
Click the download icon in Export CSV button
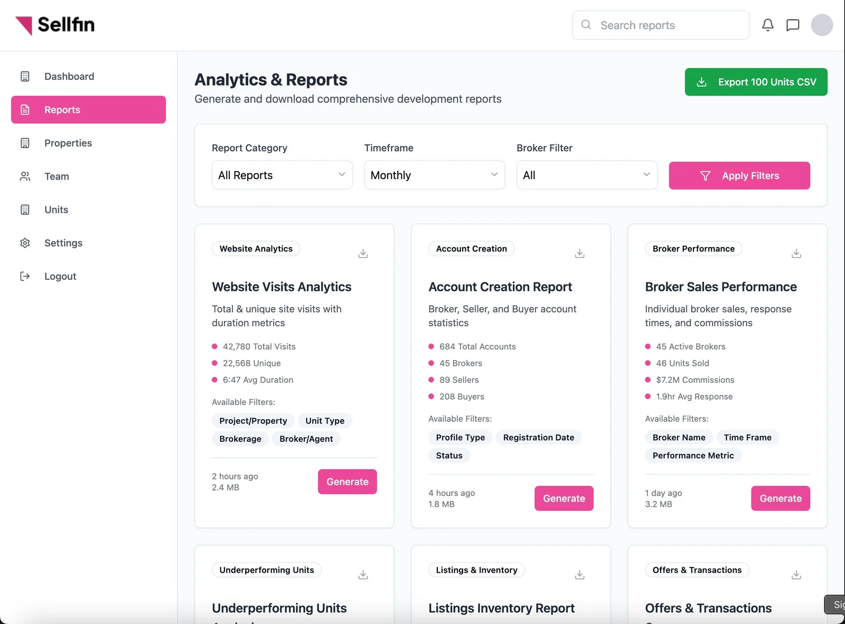coord(701,82)
